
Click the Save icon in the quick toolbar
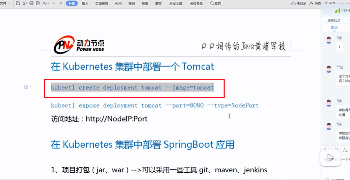[x=18, y=3]
